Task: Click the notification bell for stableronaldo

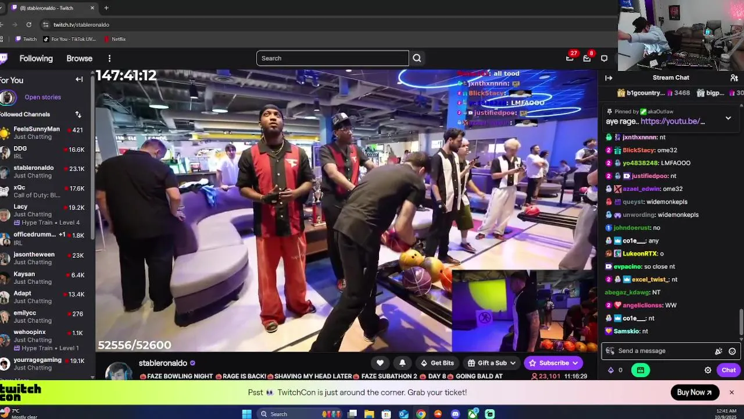Action: [402, 363]
